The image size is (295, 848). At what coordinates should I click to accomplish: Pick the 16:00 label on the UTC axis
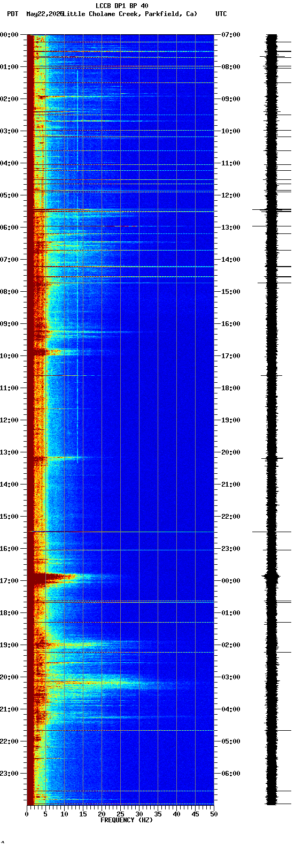click(231, 324)
